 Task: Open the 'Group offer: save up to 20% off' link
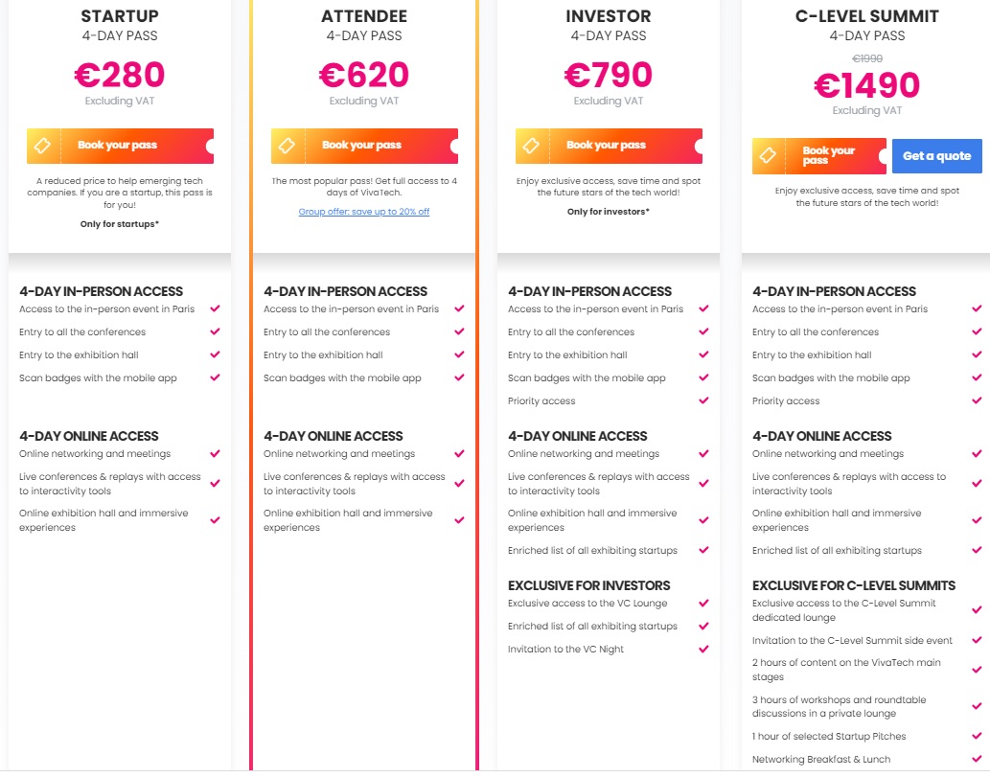[364, 212]
